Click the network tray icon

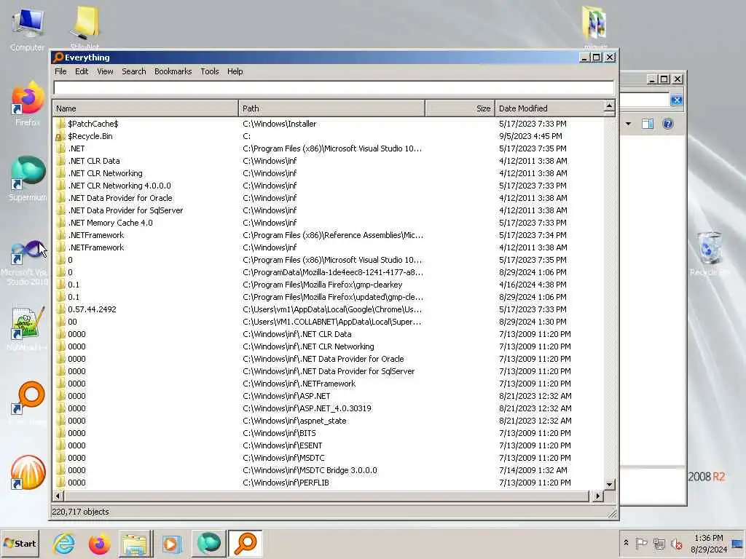tap(659, 543)
